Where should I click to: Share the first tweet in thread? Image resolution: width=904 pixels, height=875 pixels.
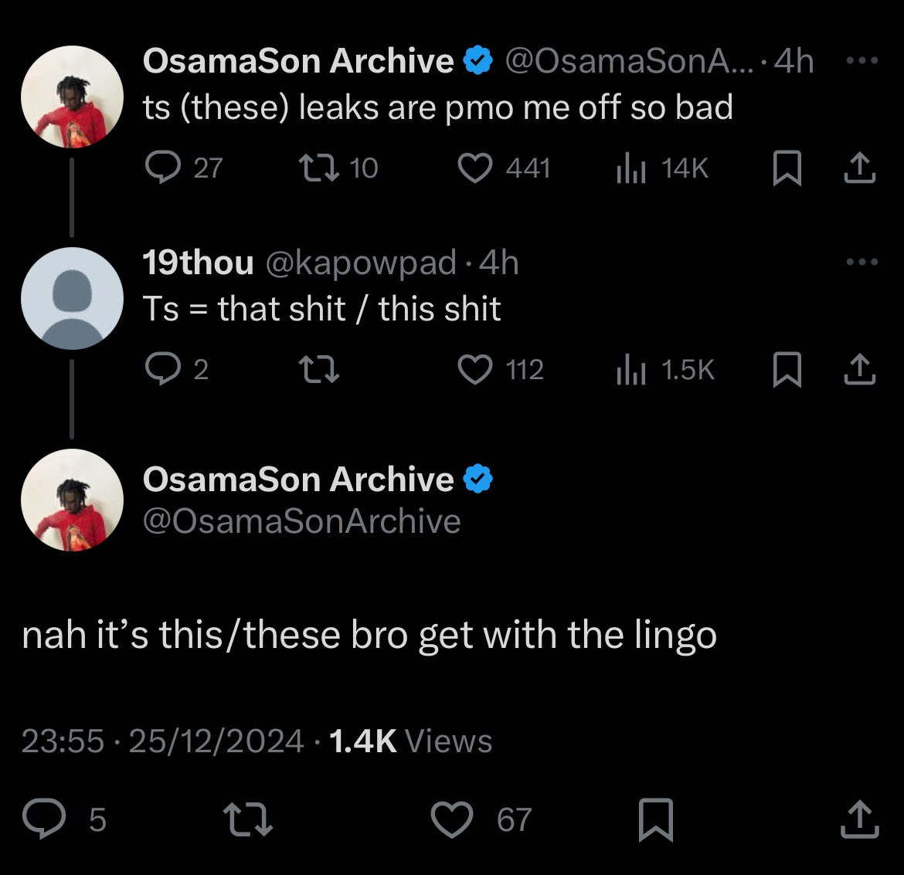click(x=860, y=168)
